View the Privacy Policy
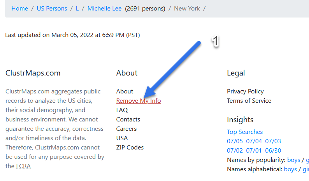This screenshot has height=181, width=309. tap(245, 91)
